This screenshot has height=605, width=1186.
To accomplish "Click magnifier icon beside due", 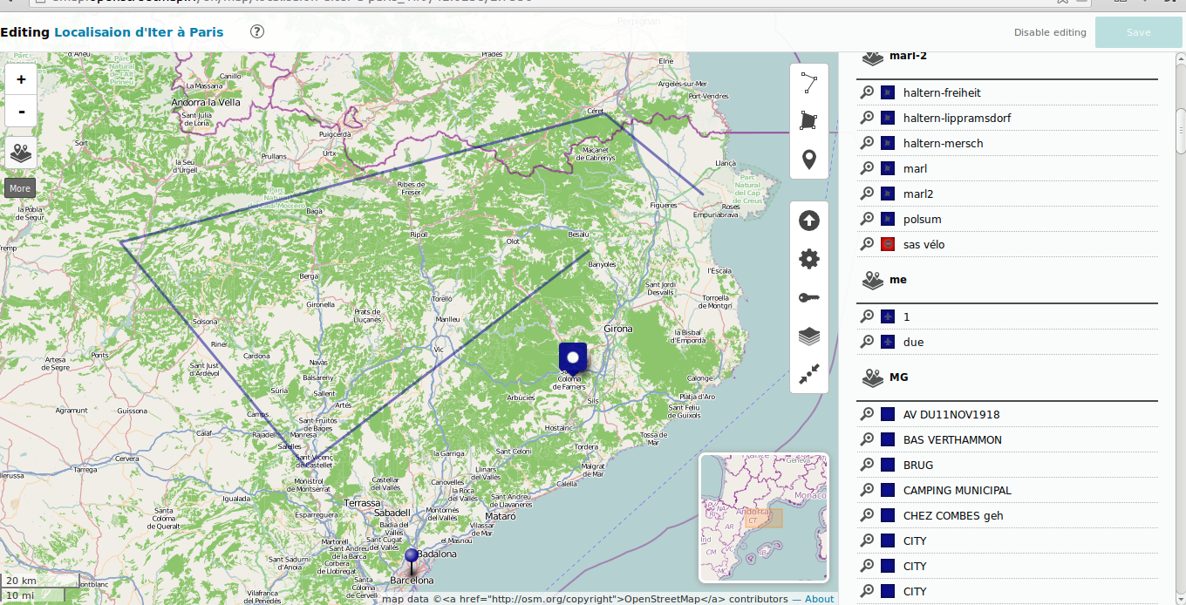I will point(867,342).
